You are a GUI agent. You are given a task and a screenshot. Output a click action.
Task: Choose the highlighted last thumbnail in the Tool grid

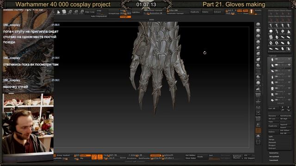(289, 49)
